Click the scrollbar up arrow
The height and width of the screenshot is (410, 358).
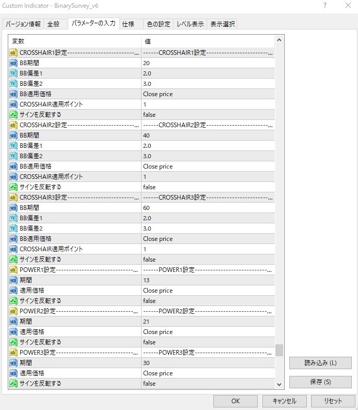point(279,40)
